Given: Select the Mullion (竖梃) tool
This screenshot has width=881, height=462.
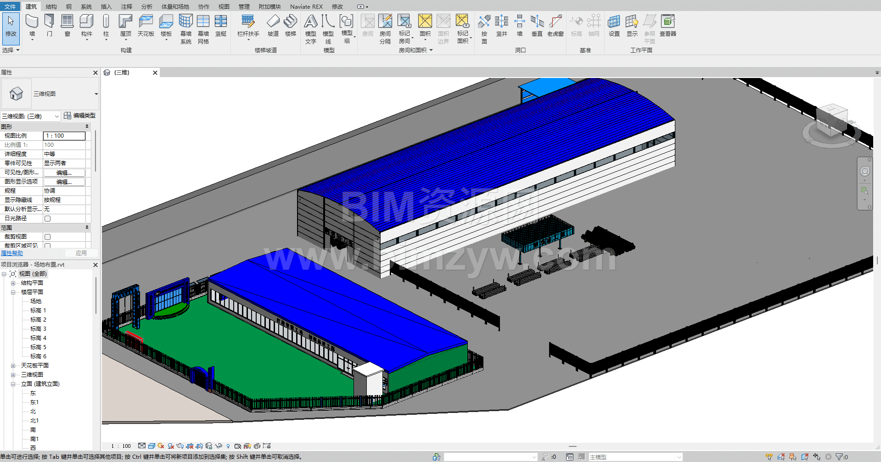Looking at the screenshot, I should (x=221, y=25).
